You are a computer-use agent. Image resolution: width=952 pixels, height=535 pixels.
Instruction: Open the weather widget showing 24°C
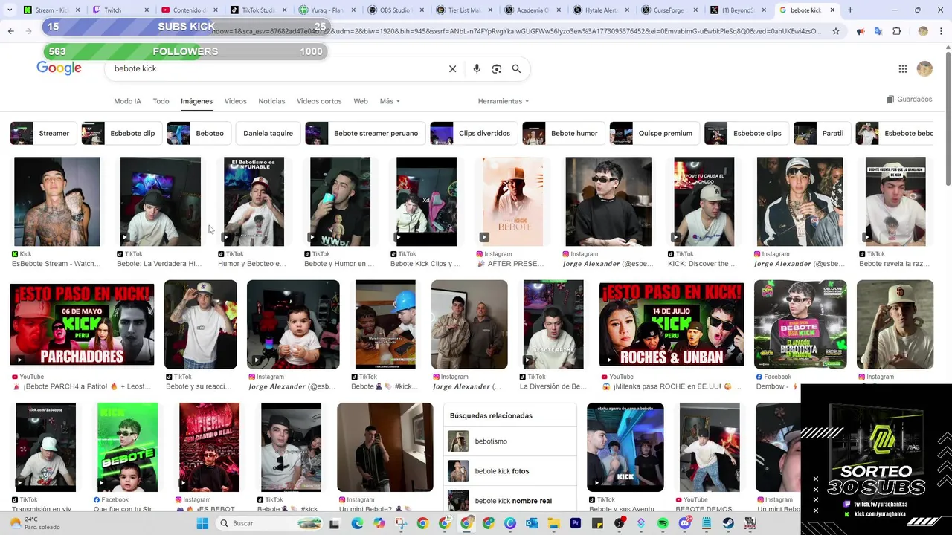tap(33, 523)
